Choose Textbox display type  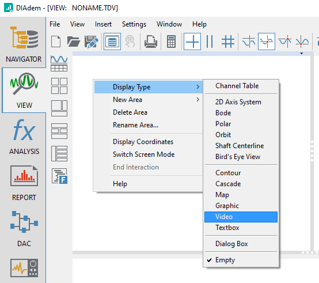241,228
